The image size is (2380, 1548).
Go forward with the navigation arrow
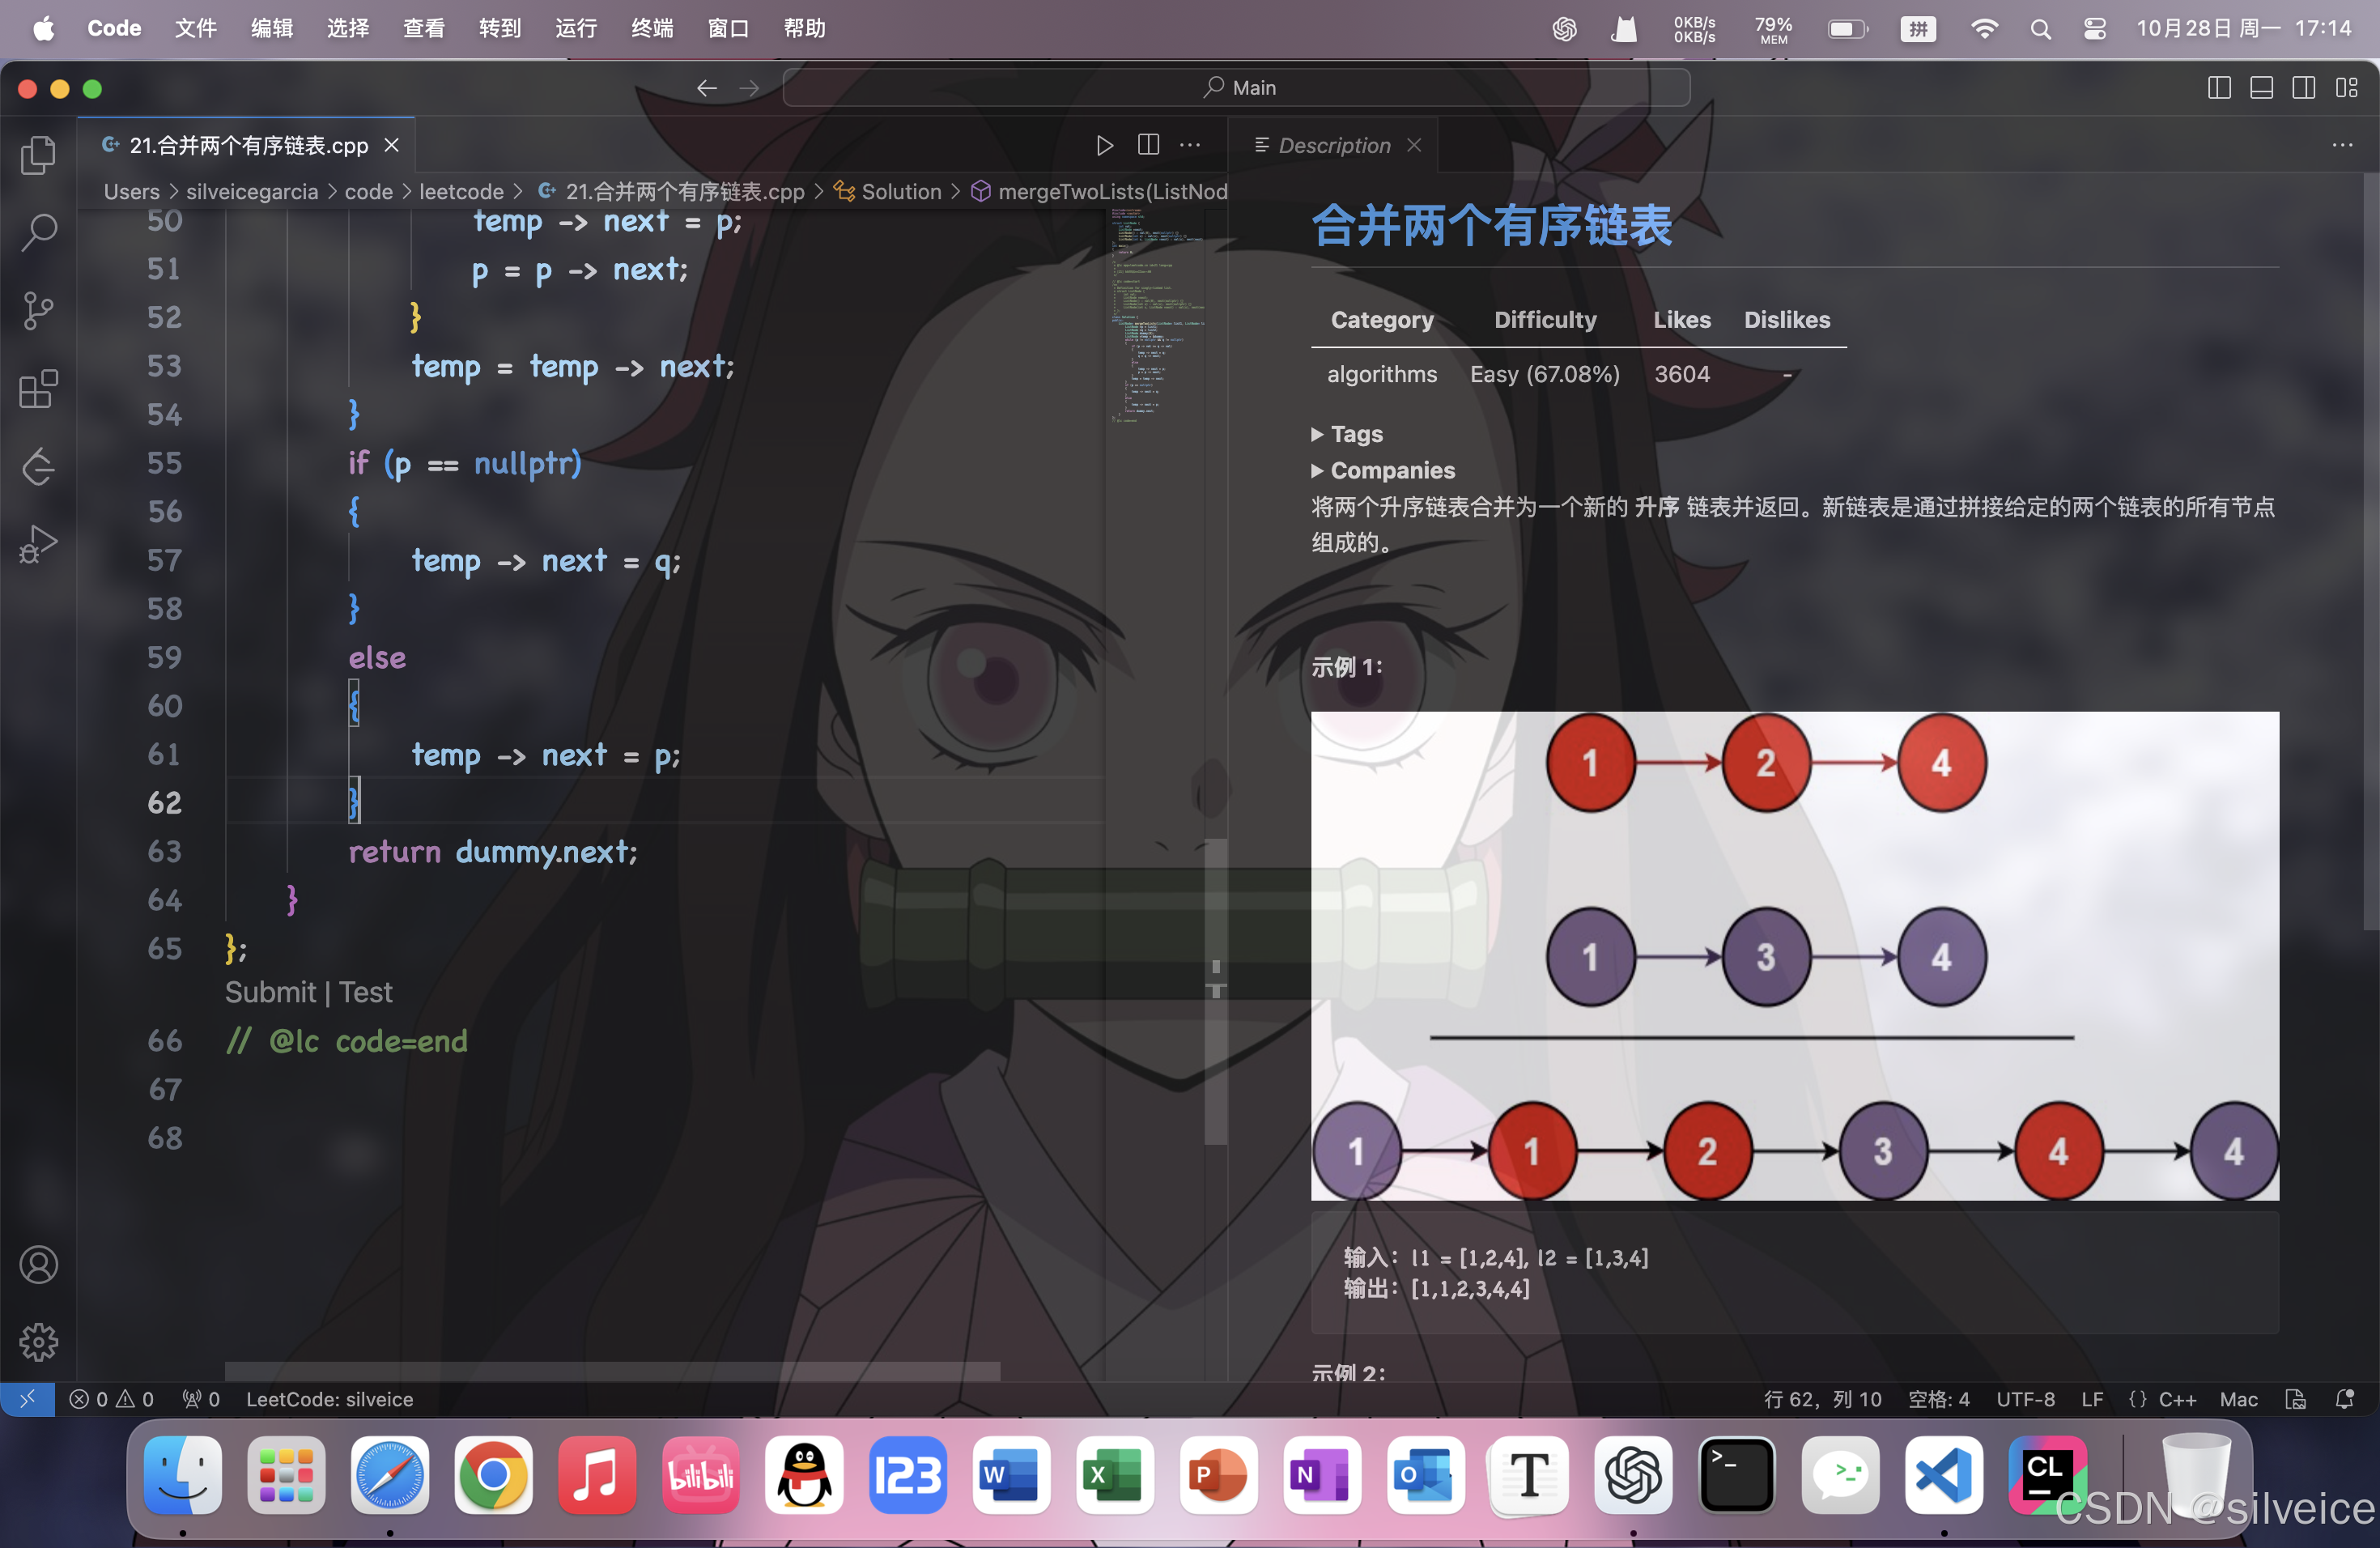749,88
